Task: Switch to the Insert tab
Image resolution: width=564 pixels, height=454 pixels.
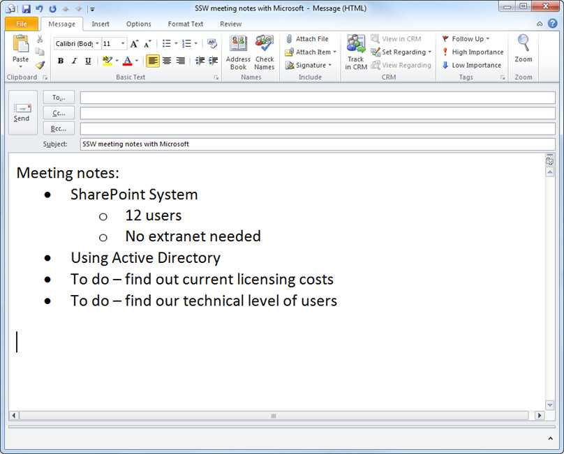Action: tap(101, 24)
